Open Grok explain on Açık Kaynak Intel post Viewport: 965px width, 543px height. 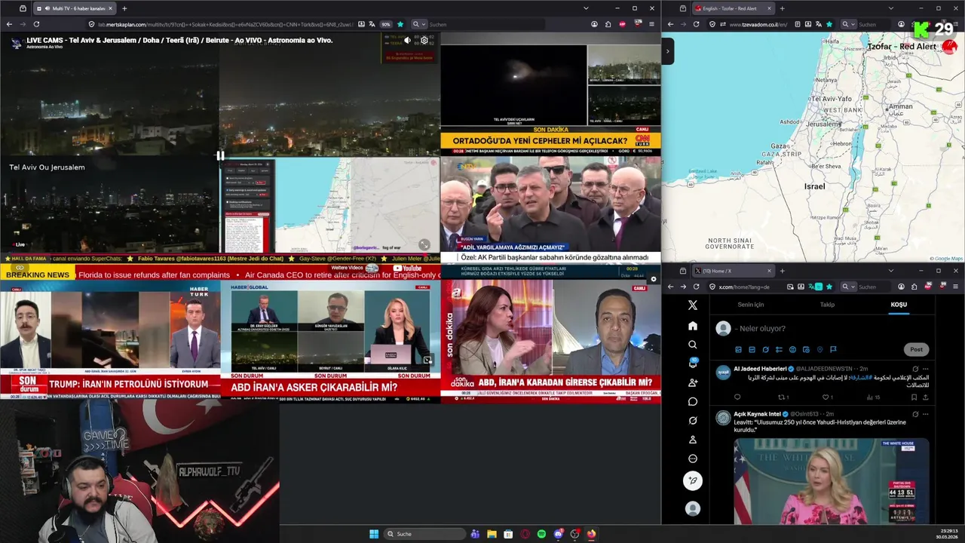[915, 414]
